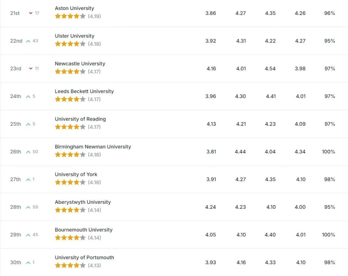Screen dimensions: 348x276
Task: Open University of Portsmouth page
Action: [84, 258]
